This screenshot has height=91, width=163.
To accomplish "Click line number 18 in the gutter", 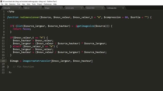I will 3,61.
